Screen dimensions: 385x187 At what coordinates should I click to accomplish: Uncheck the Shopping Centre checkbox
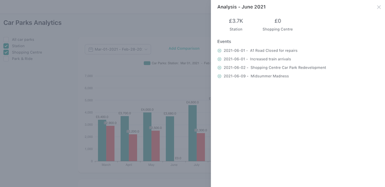[x=6, y=52]
